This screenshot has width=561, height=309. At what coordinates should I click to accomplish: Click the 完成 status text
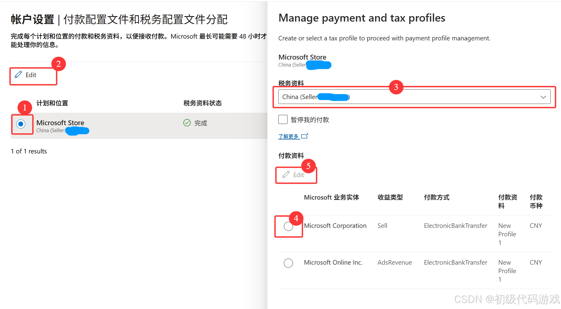tap(201, 123)
